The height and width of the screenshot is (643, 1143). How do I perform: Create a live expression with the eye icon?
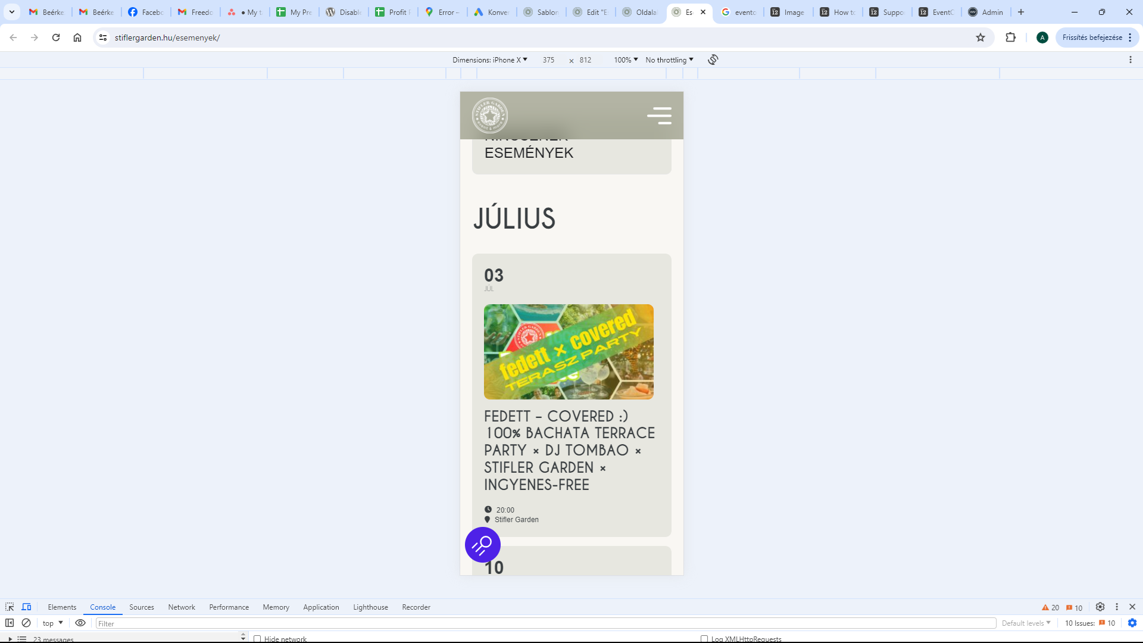(x=80, y=623)
